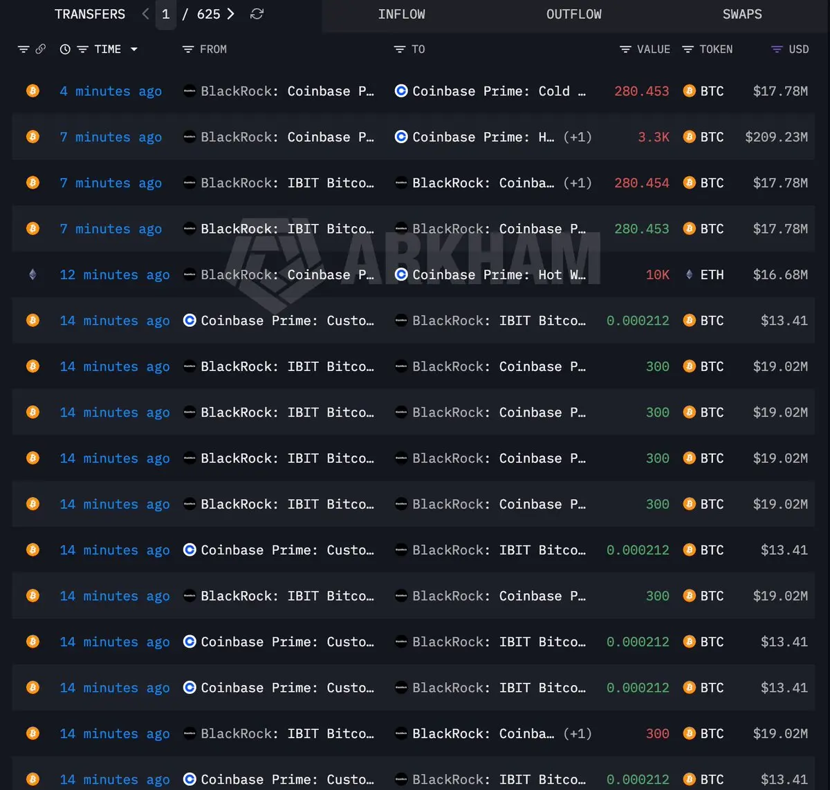Open 'Coinbase Prime: Hot W…' recipient entity
This screenshot has width=830, height=790.
(499, 275)
